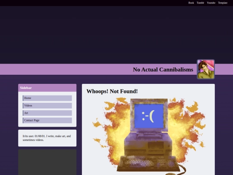
Task: Click the profile avatar portrait image
Action: (x=206, y=69)
